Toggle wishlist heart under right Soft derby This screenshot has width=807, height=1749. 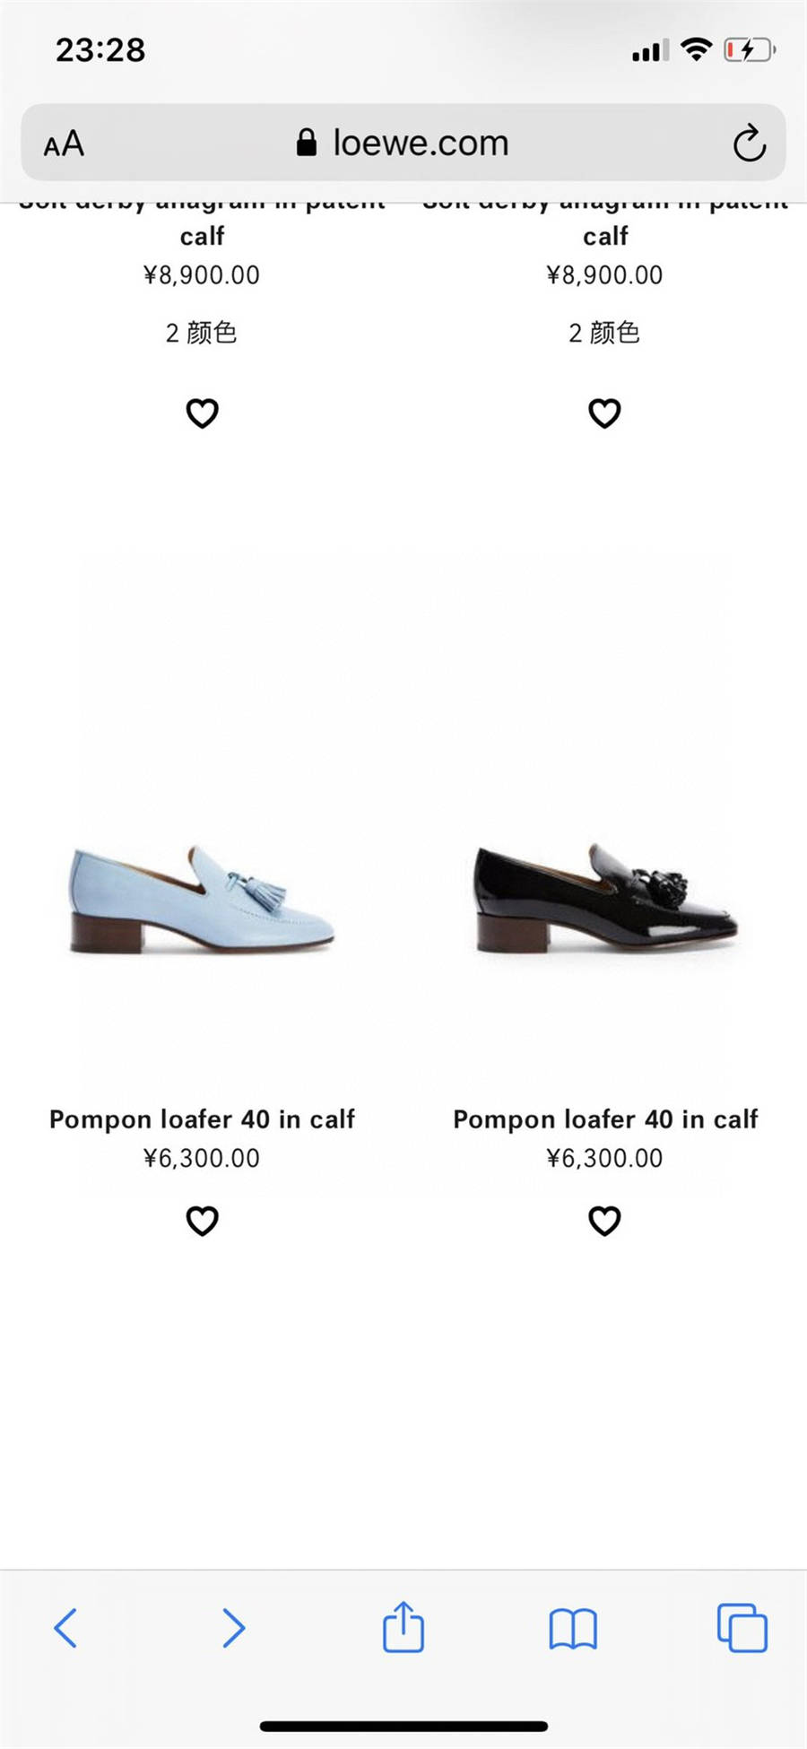(604, 413)
